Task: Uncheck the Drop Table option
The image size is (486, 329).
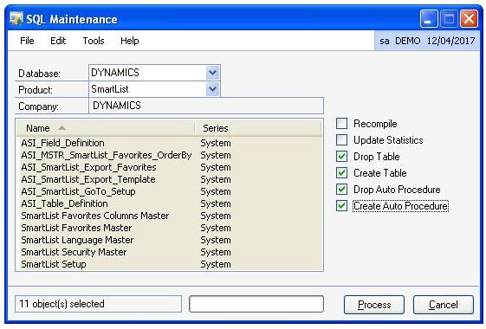Action: tap(341, 157)
